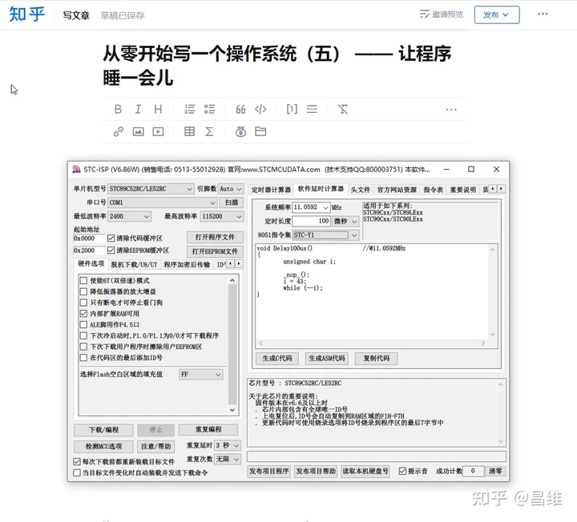Screen dimensions: 577x522
Task: Click the code box horizontal scrollbar
Action: (372, 343)
